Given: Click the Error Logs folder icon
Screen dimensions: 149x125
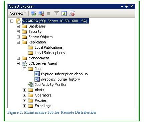Looking at the screenshot, I should pos(31,106).
